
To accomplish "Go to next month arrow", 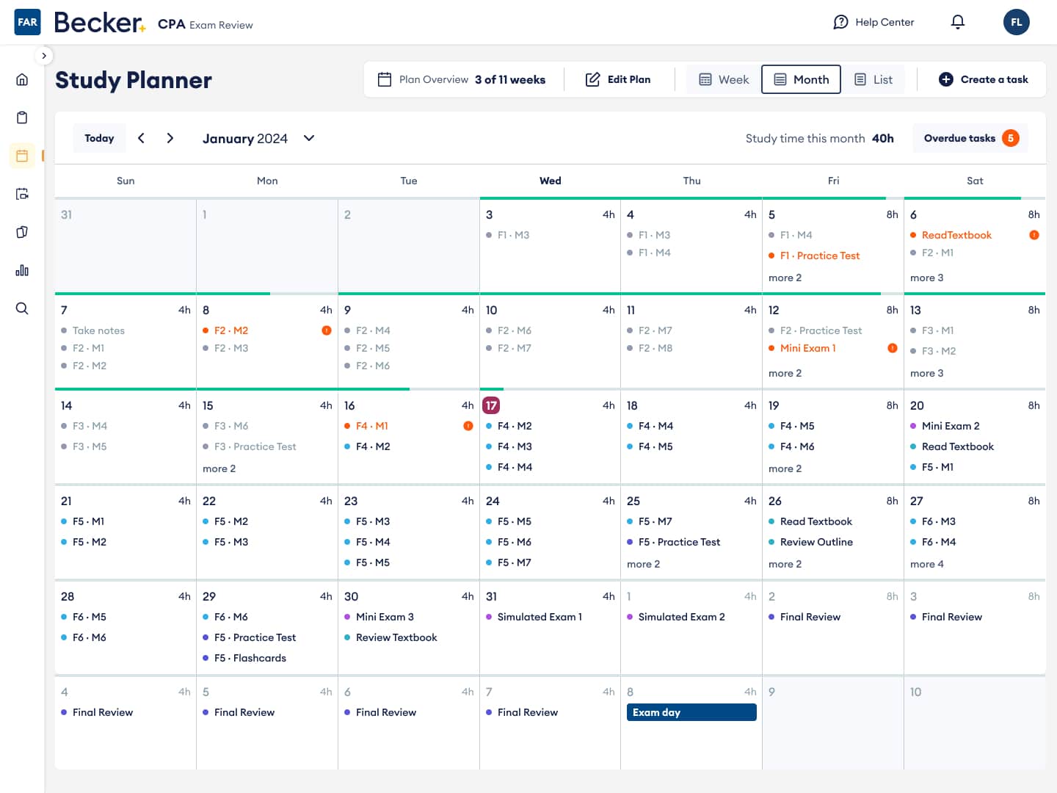I will tap(170, 138).
